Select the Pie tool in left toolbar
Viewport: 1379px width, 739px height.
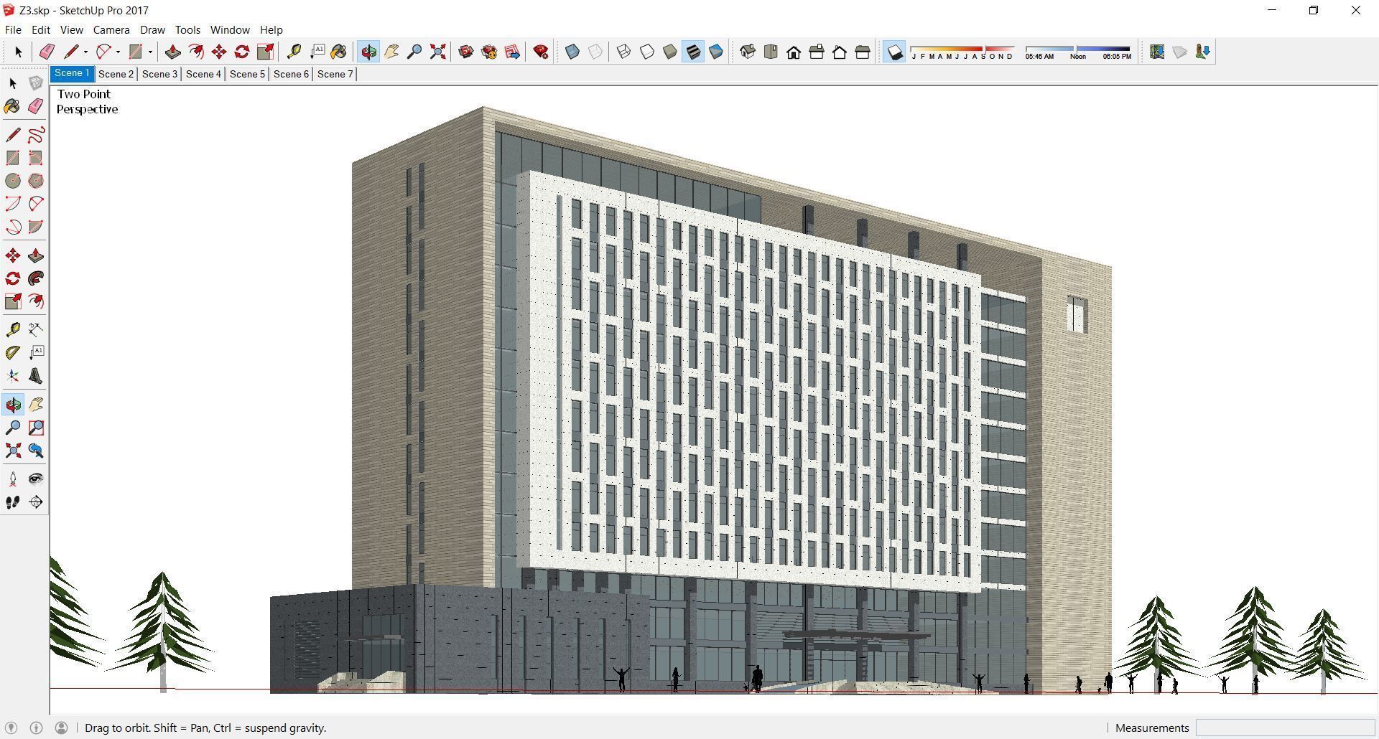(x=36, y=227)
